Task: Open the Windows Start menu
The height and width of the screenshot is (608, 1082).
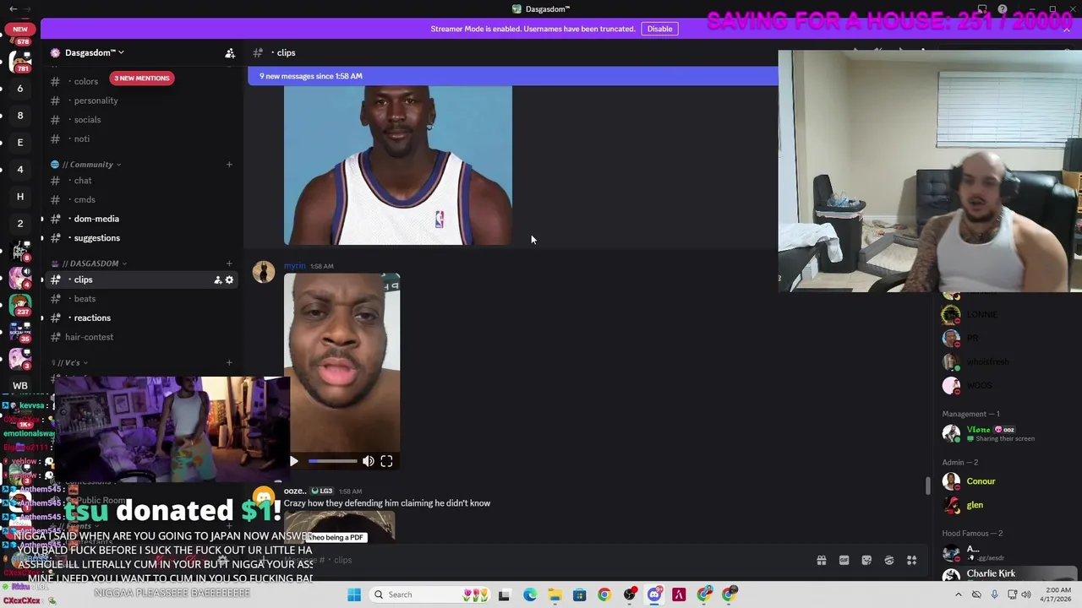Action: pyautogui.click(x=354, y=594)
